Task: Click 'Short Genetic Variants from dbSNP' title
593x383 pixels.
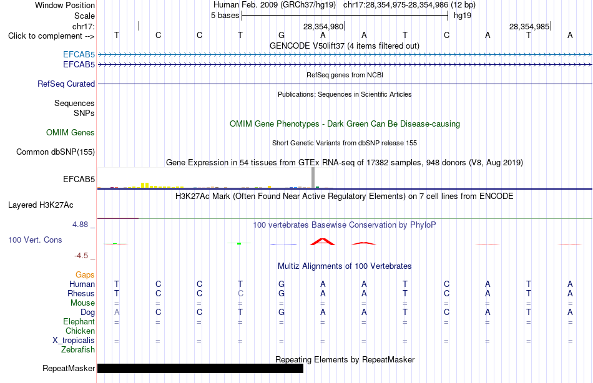Action: 344,143
